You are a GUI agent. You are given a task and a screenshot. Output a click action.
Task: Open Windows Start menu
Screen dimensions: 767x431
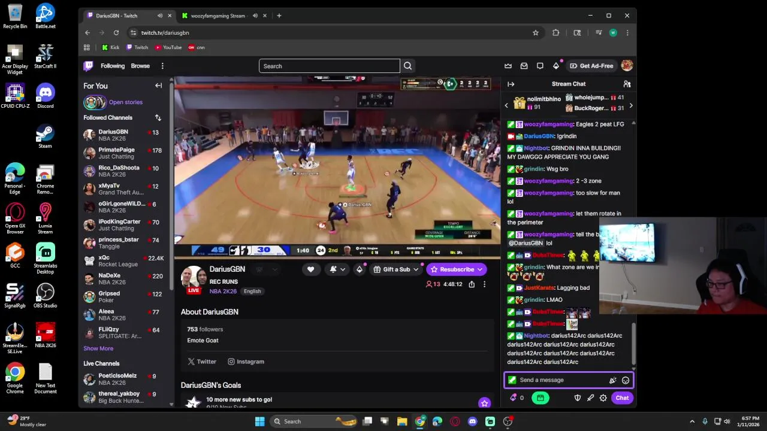point(259,421)
